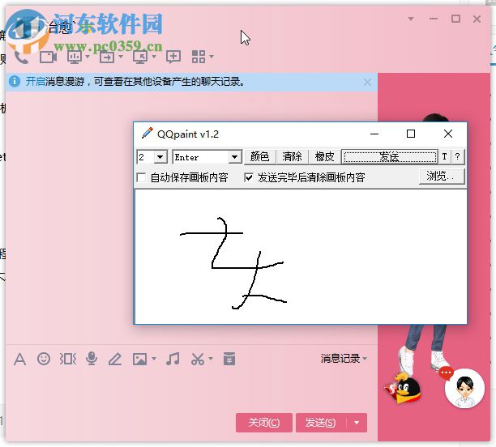Click the QQpaint drawing canvas
The width and height of the screenshot is (496, 447).
coord(301,257)
